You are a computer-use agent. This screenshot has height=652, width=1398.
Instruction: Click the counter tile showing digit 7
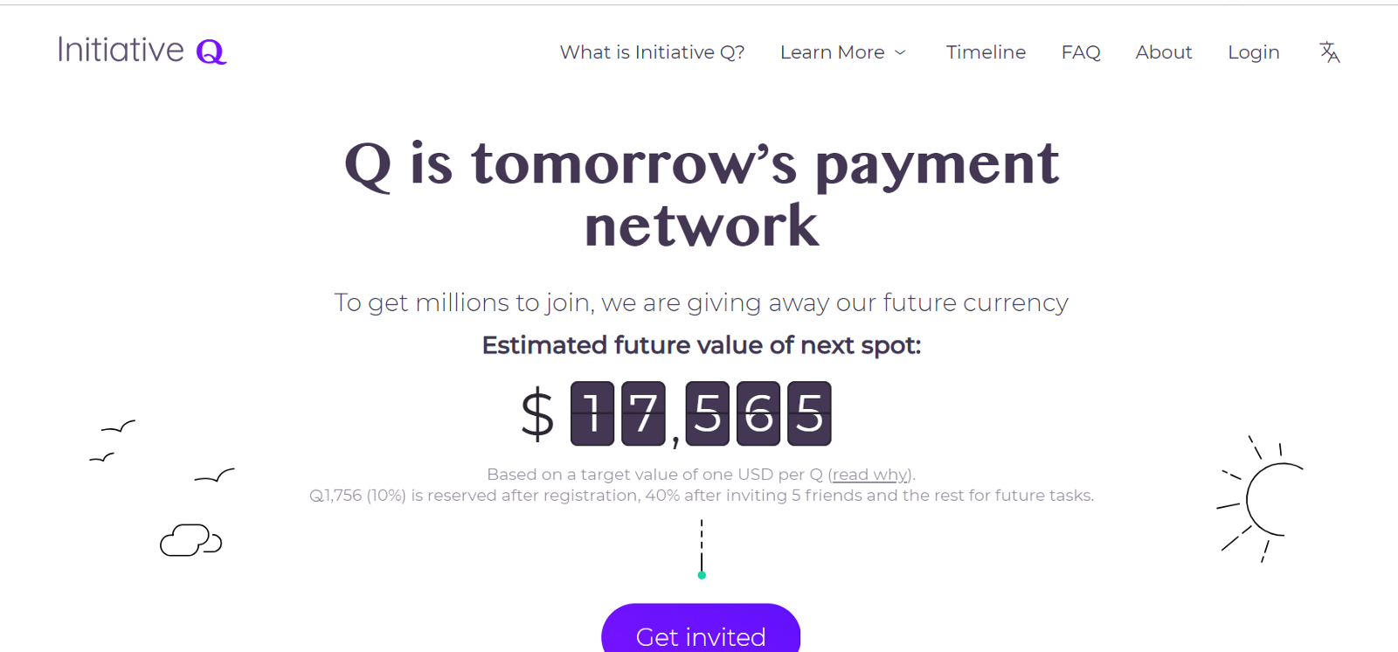643,413
